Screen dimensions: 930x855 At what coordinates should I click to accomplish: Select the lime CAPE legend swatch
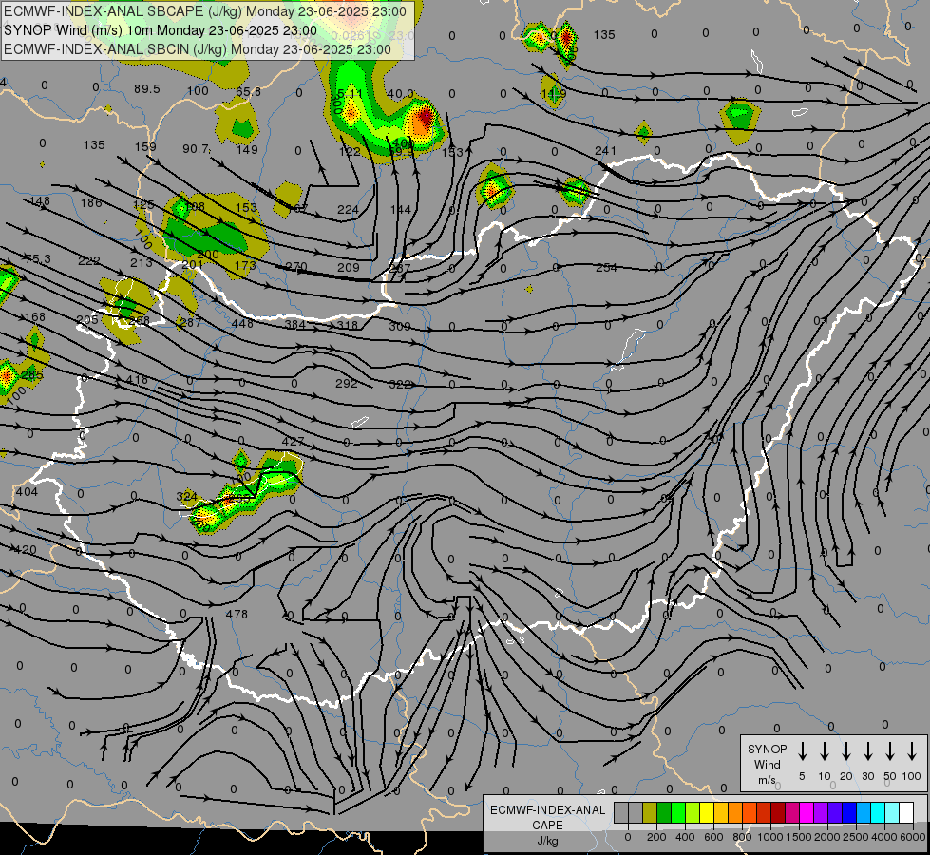(x=693, y=813)
